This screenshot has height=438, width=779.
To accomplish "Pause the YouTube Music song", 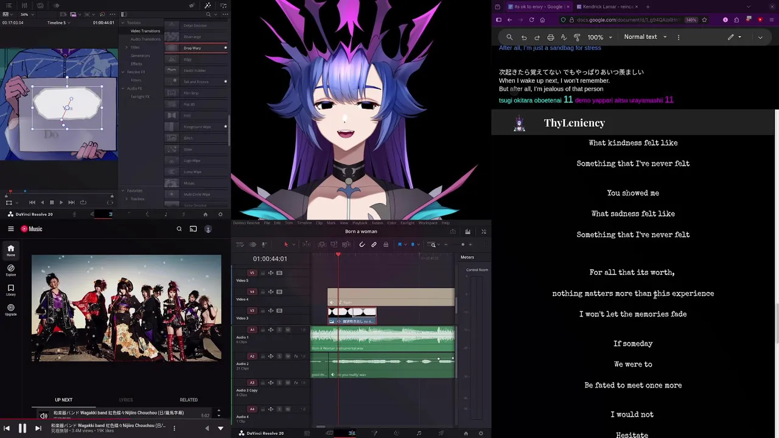I will coord(22,428).
